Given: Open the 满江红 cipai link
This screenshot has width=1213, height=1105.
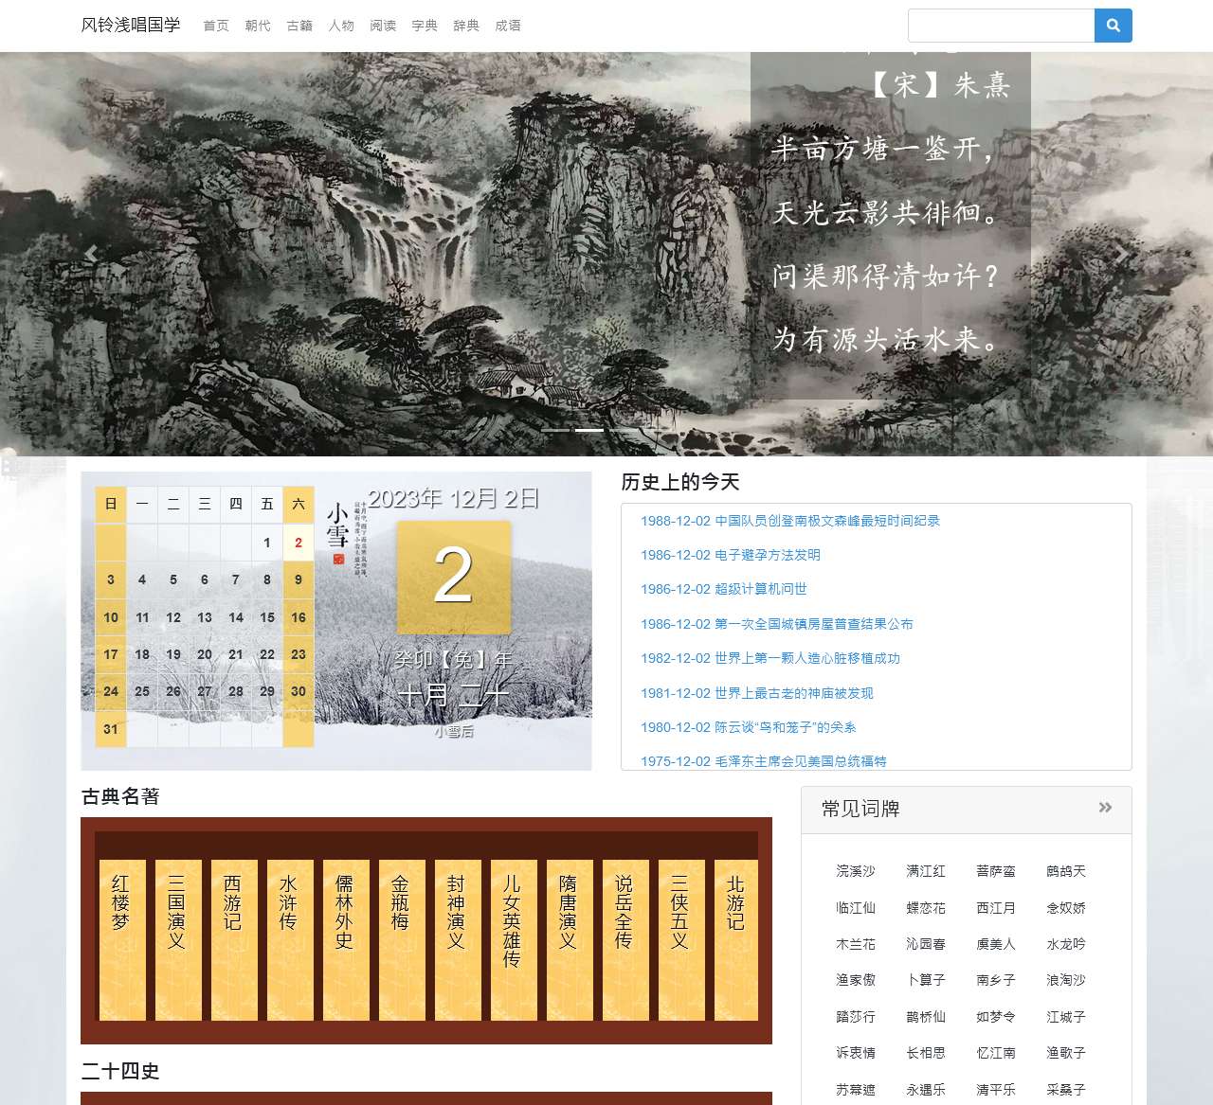Looking at the screenshot, I should pyautogui.click(x=926, y=871).
